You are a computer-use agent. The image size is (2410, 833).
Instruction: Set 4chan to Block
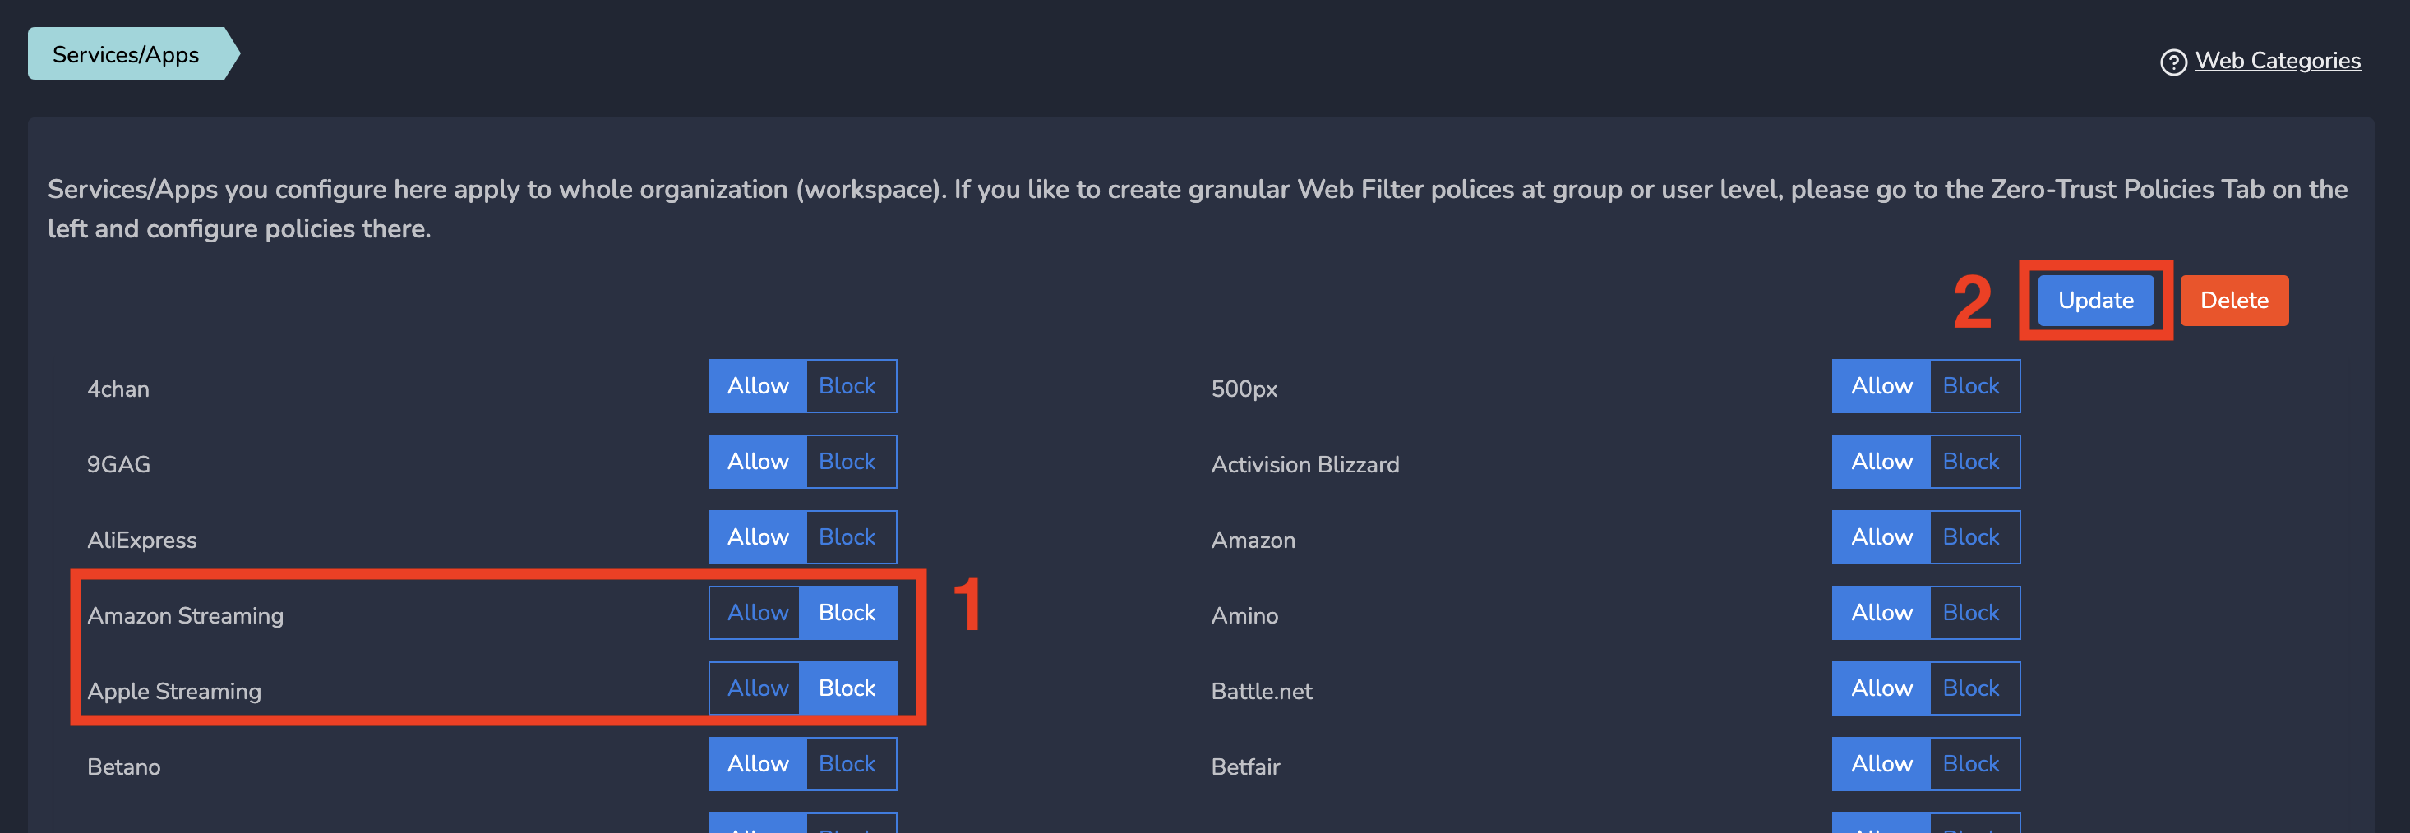(x=847, y=386)
